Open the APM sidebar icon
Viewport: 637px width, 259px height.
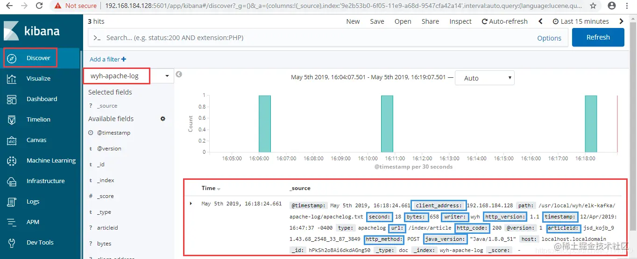tap(12, 222)
